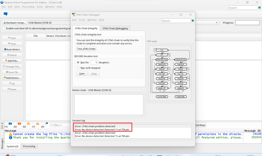Switch to the Processing messages tab
This screenshot has width=262, height=156.
click(29, 146)
